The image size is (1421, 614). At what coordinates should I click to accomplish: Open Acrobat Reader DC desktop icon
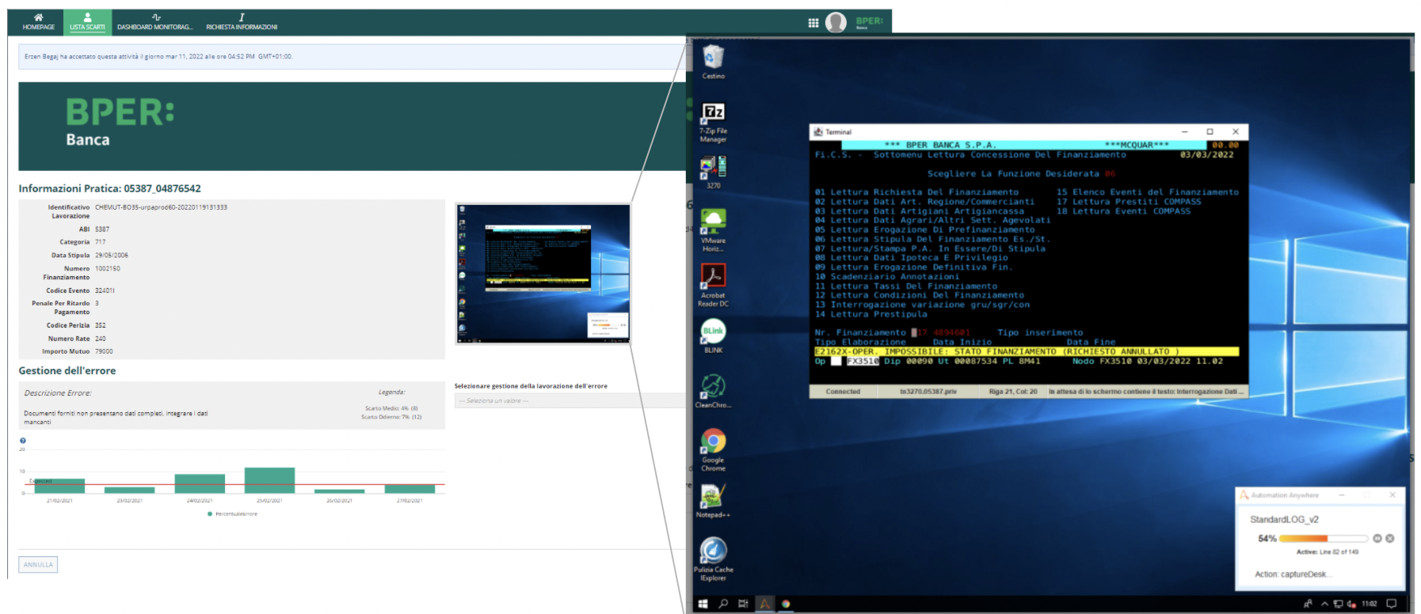[x=713, y=285]
